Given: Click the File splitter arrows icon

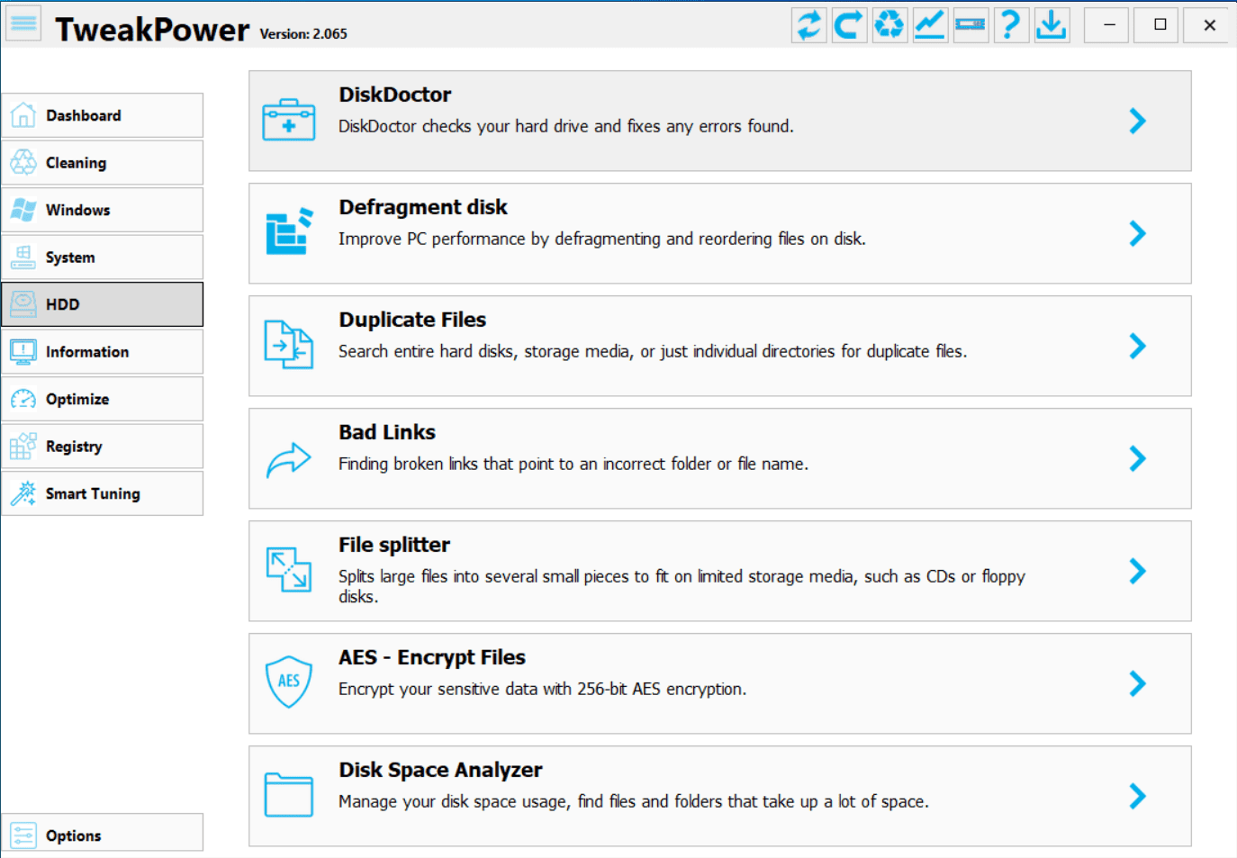Looking at the screenshot, I should pyautogui.click(x=289, y=570).
